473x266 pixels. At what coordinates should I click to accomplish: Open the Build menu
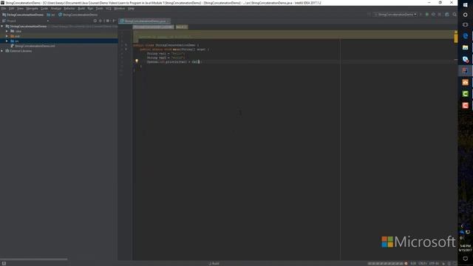(81, 8)
